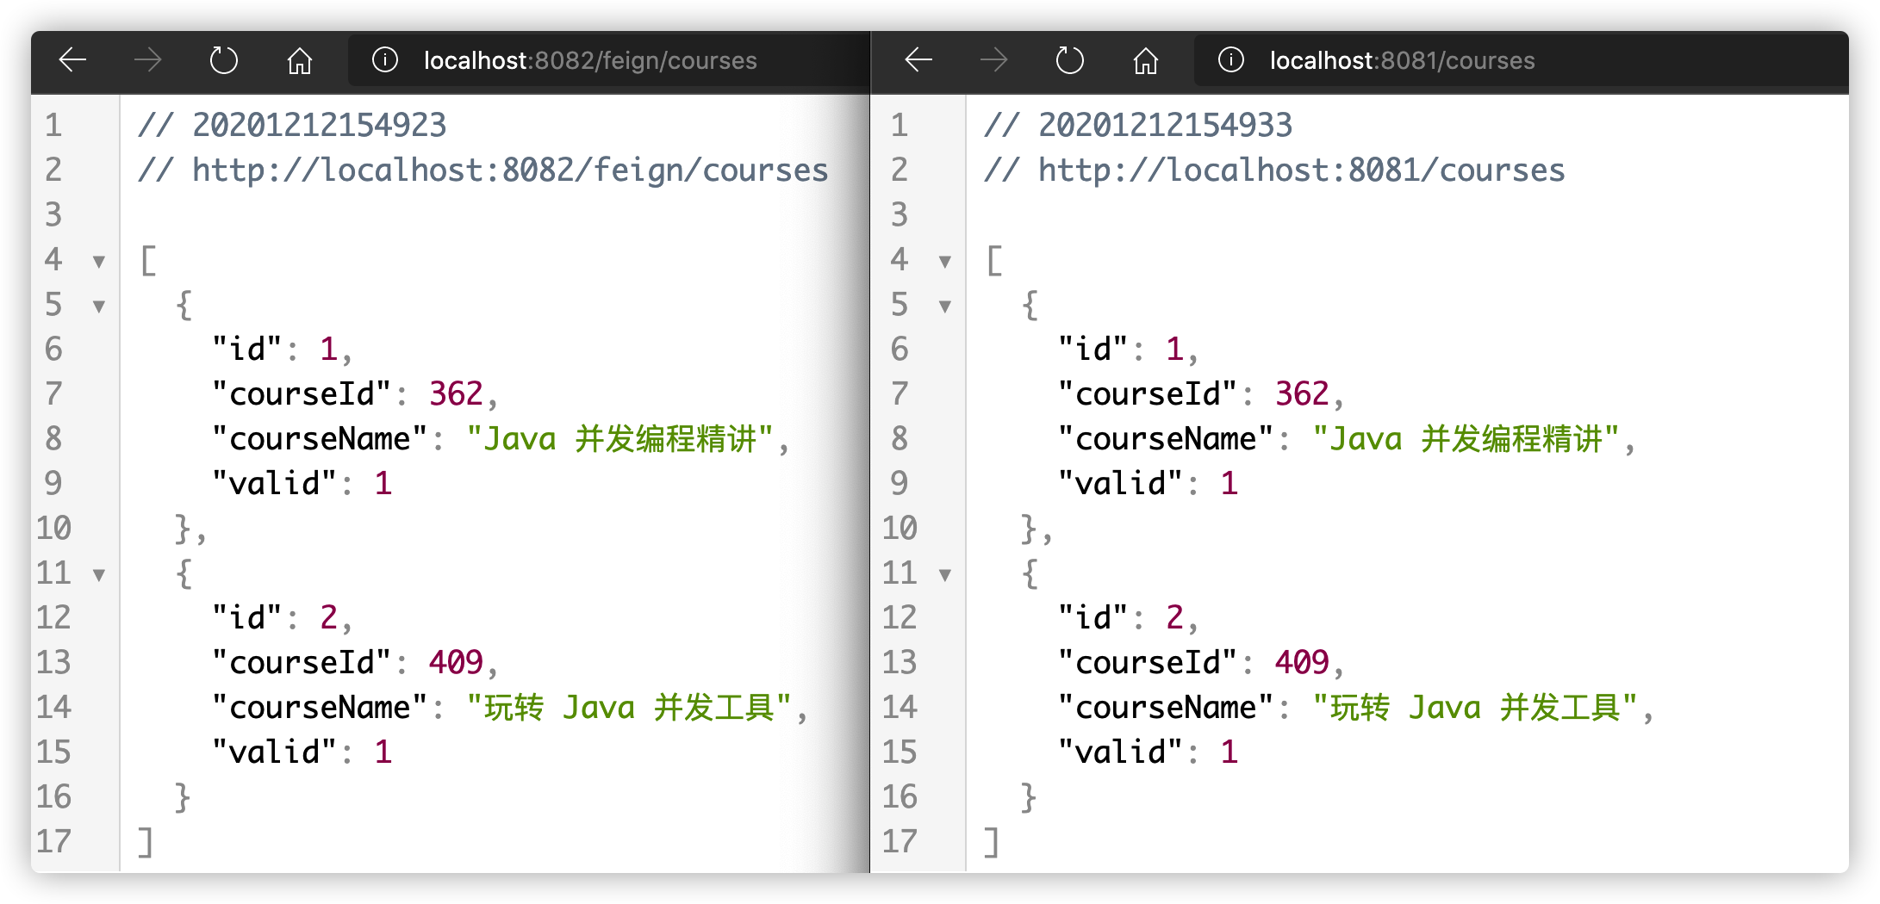Select timestamp 20201212154923 in left pane
1880x904 pixels.
(319, 126)
